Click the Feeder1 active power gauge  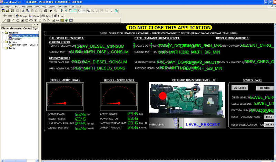click(x=65, y=97)
